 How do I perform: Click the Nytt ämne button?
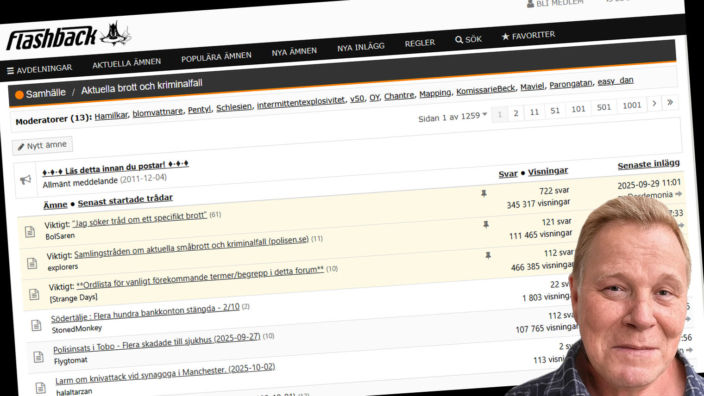click(x=42, y=146)
